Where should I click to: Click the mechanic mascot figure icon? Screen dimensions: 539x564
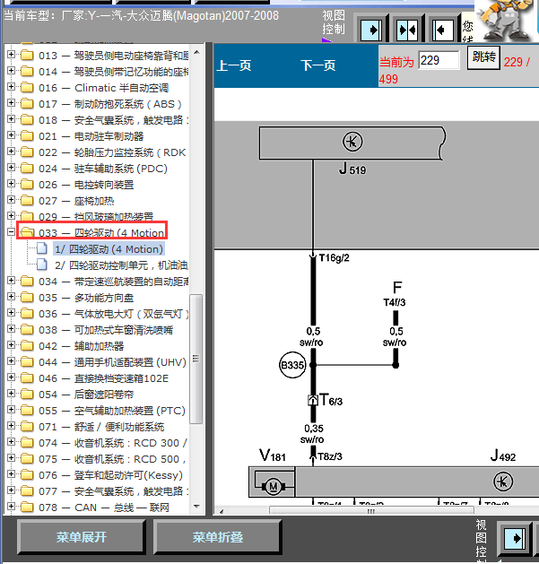click(505, 20)
